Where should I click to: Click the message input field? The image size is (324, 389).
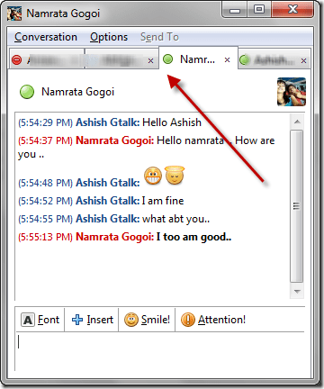160,351
